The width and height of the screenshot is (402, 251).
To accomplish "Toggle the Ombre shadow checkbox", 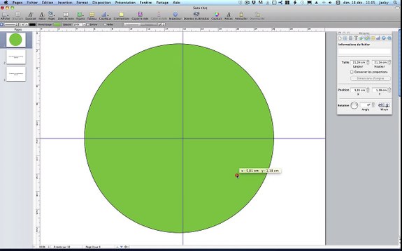I will (88, 24).
